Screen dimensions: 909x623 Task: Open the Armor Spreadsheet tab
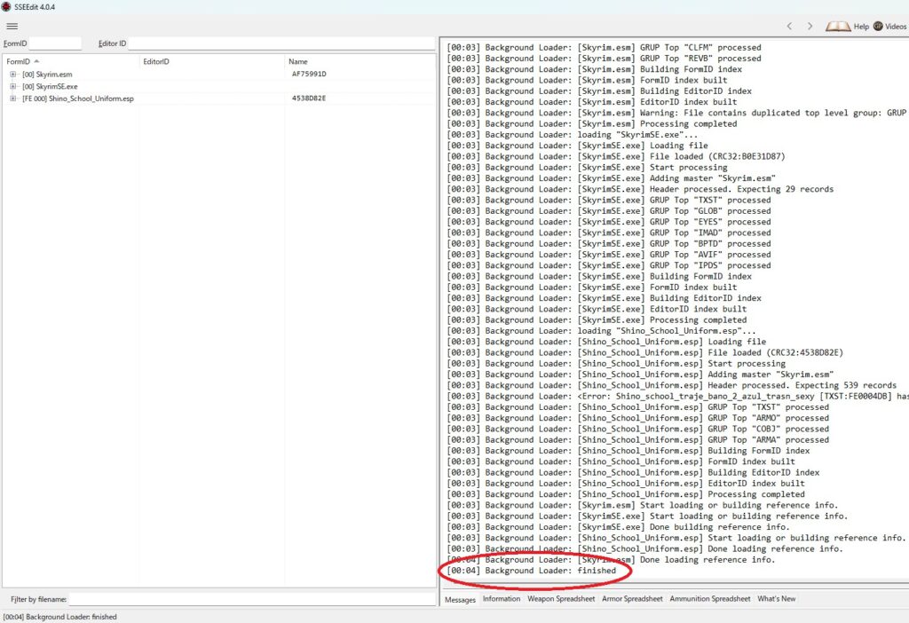coord(632,599)
